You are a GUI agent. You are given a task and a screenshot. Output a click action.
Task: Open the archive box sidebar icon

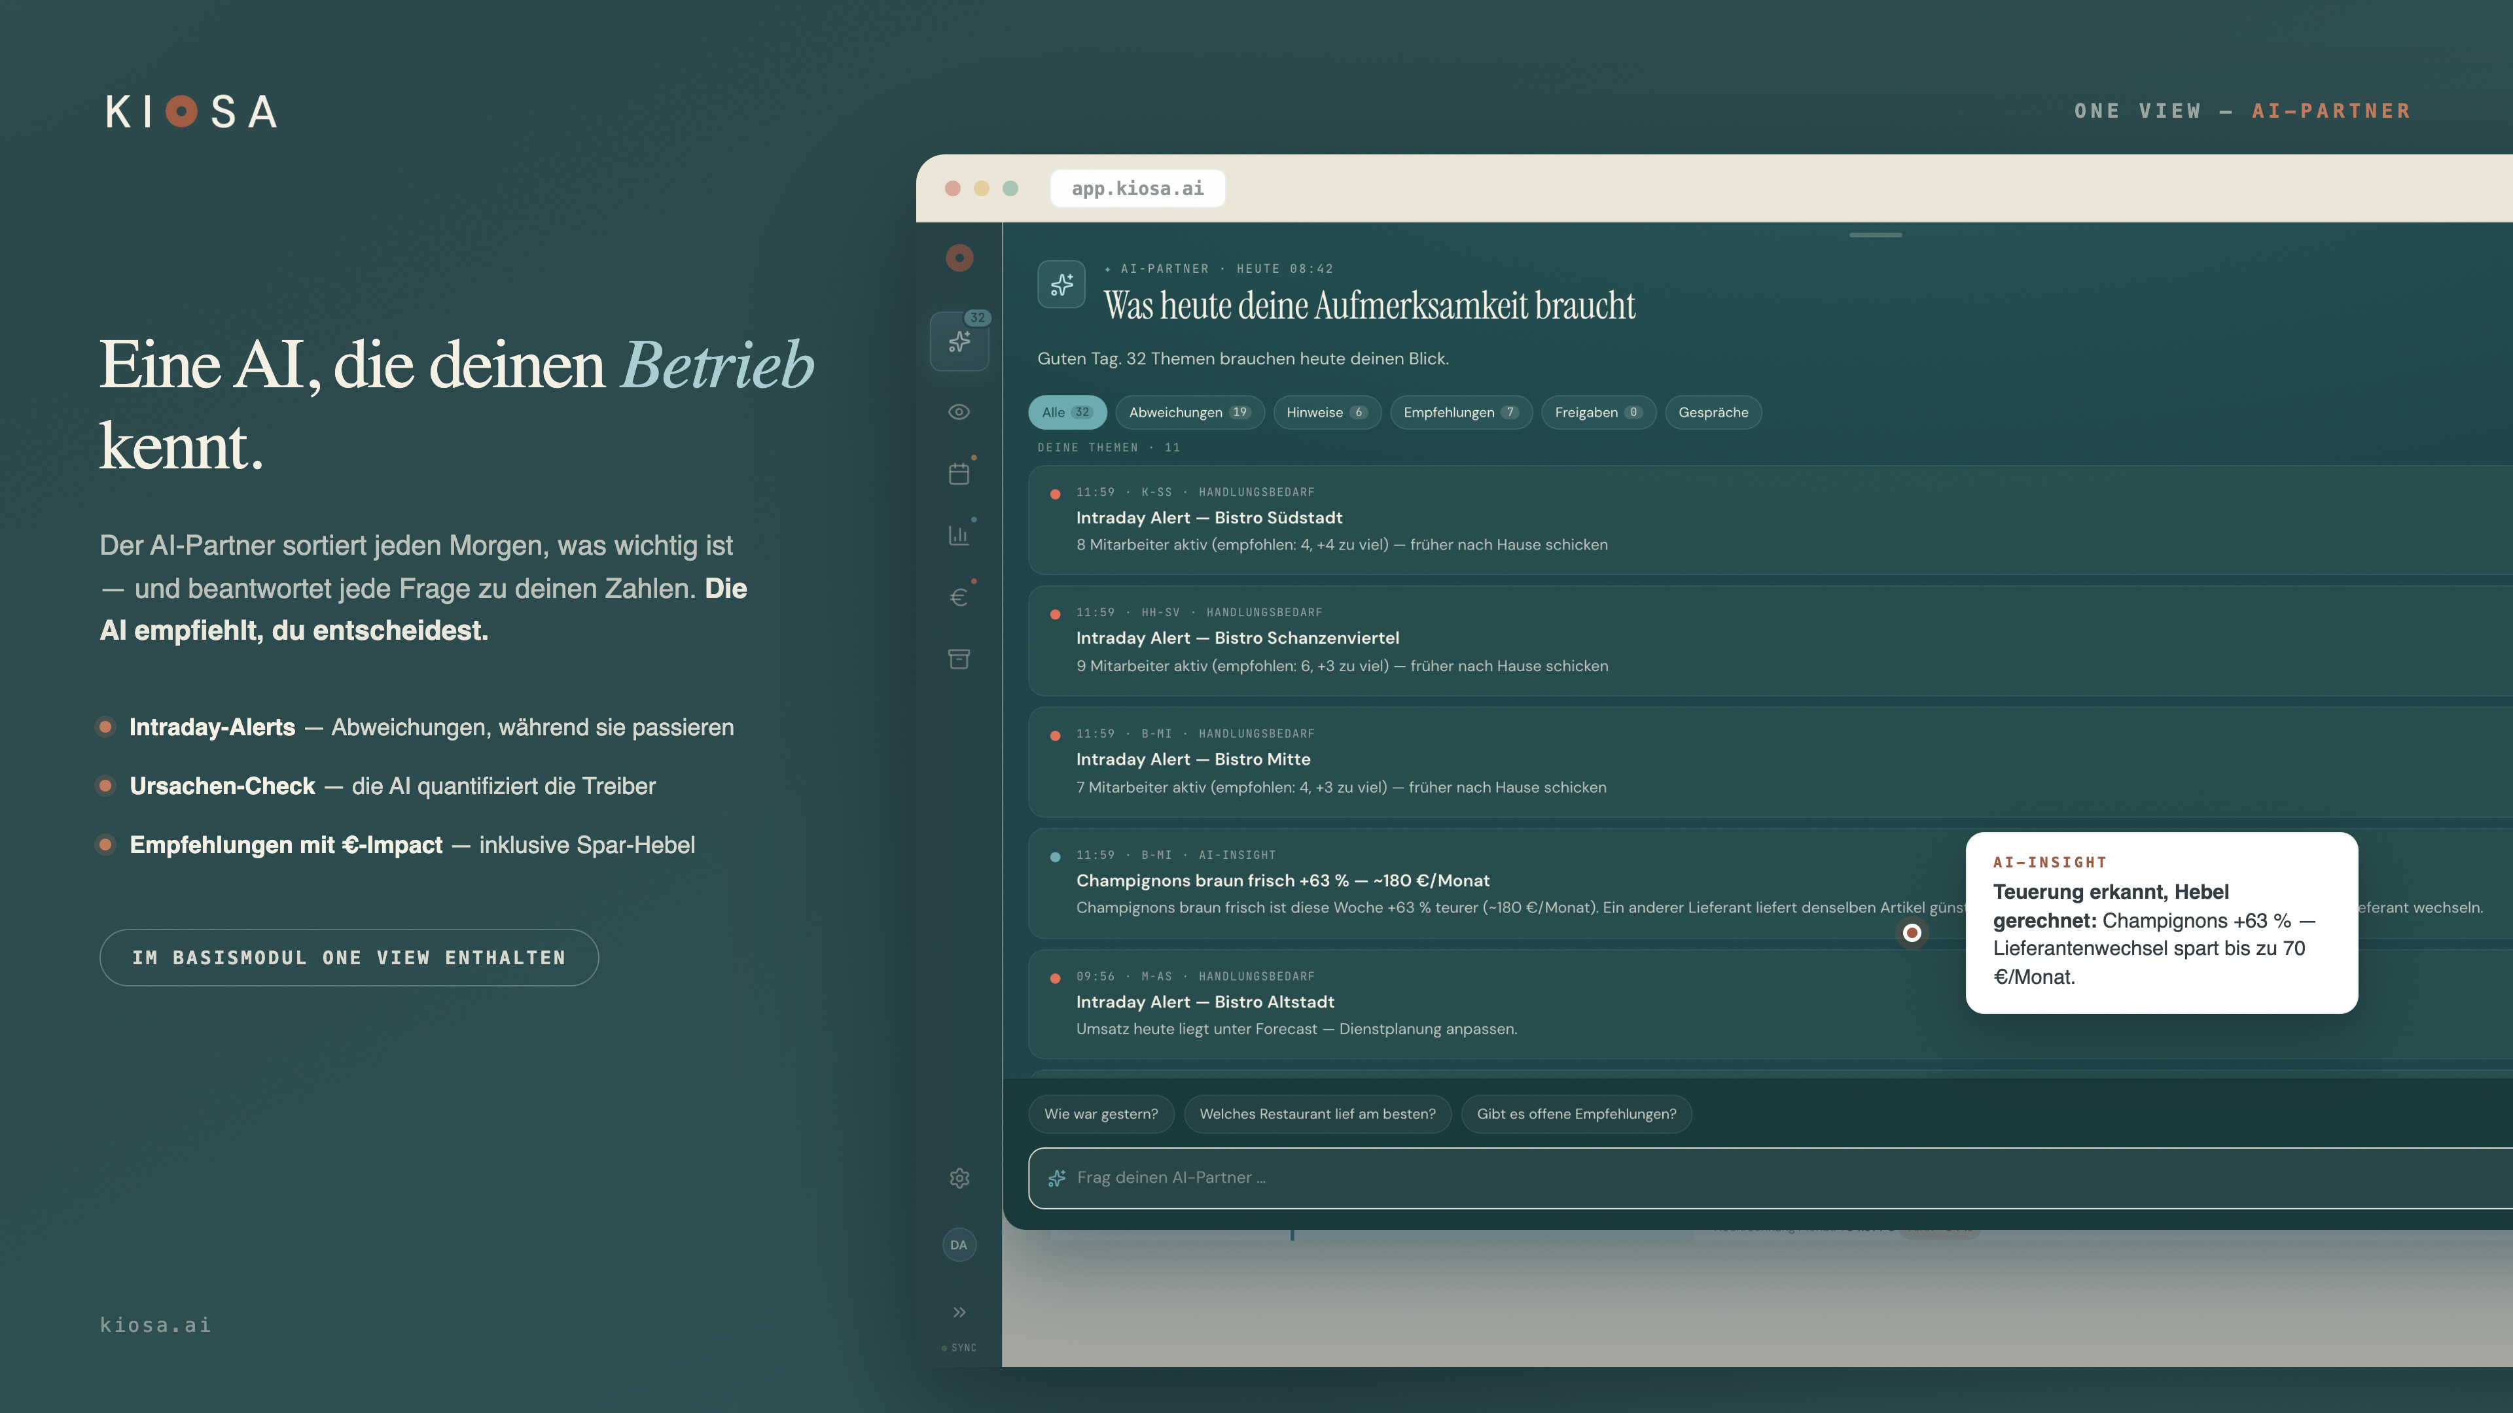point(959,659)
